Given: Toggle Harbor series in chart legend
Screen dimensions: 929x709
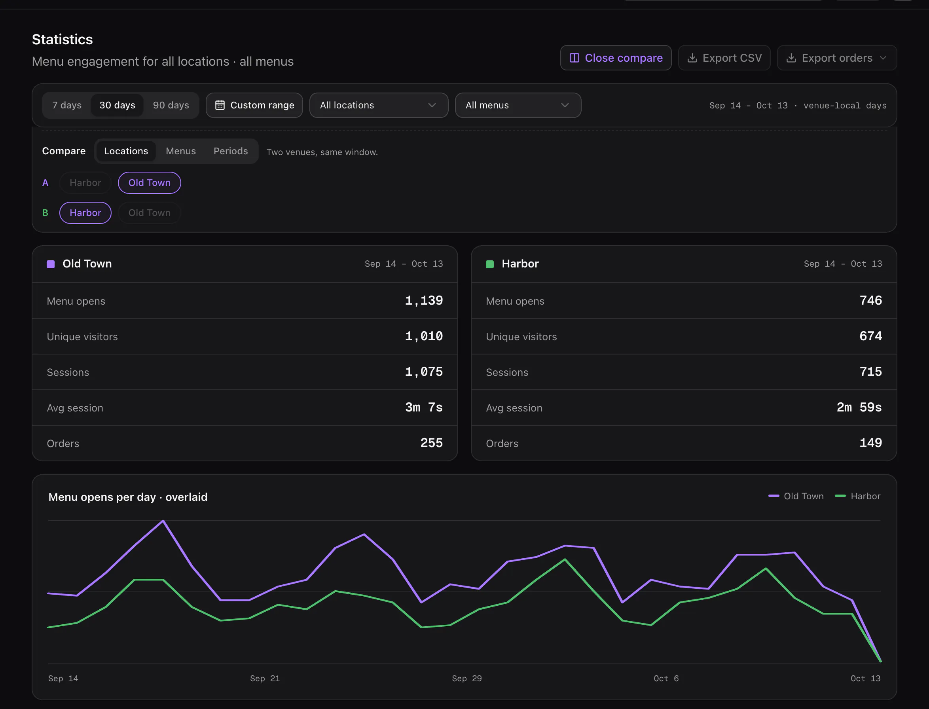Looking at the screenshot, I should pos(858,496).
